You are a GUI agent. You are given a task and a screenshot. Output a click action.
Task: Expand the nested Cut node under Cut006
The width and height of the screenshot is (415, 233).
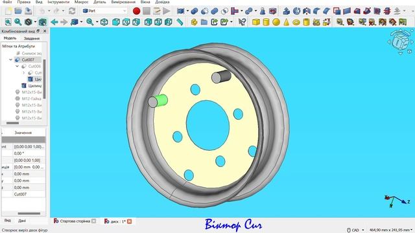pyautogui.click(x=23, y=72)
